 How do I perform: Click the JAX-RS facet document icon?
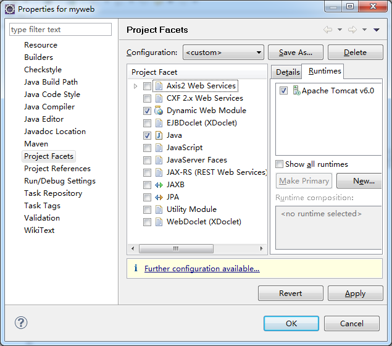159,172
